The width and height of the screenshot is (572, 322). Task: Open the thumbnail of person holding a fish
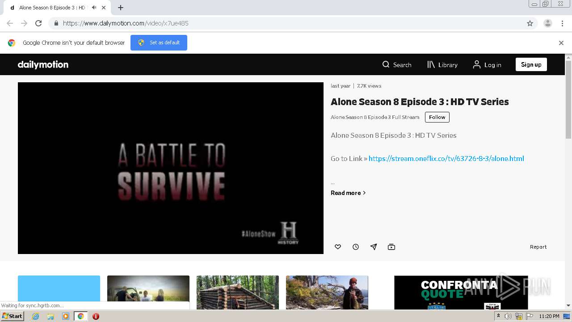[x=327, y=292]
